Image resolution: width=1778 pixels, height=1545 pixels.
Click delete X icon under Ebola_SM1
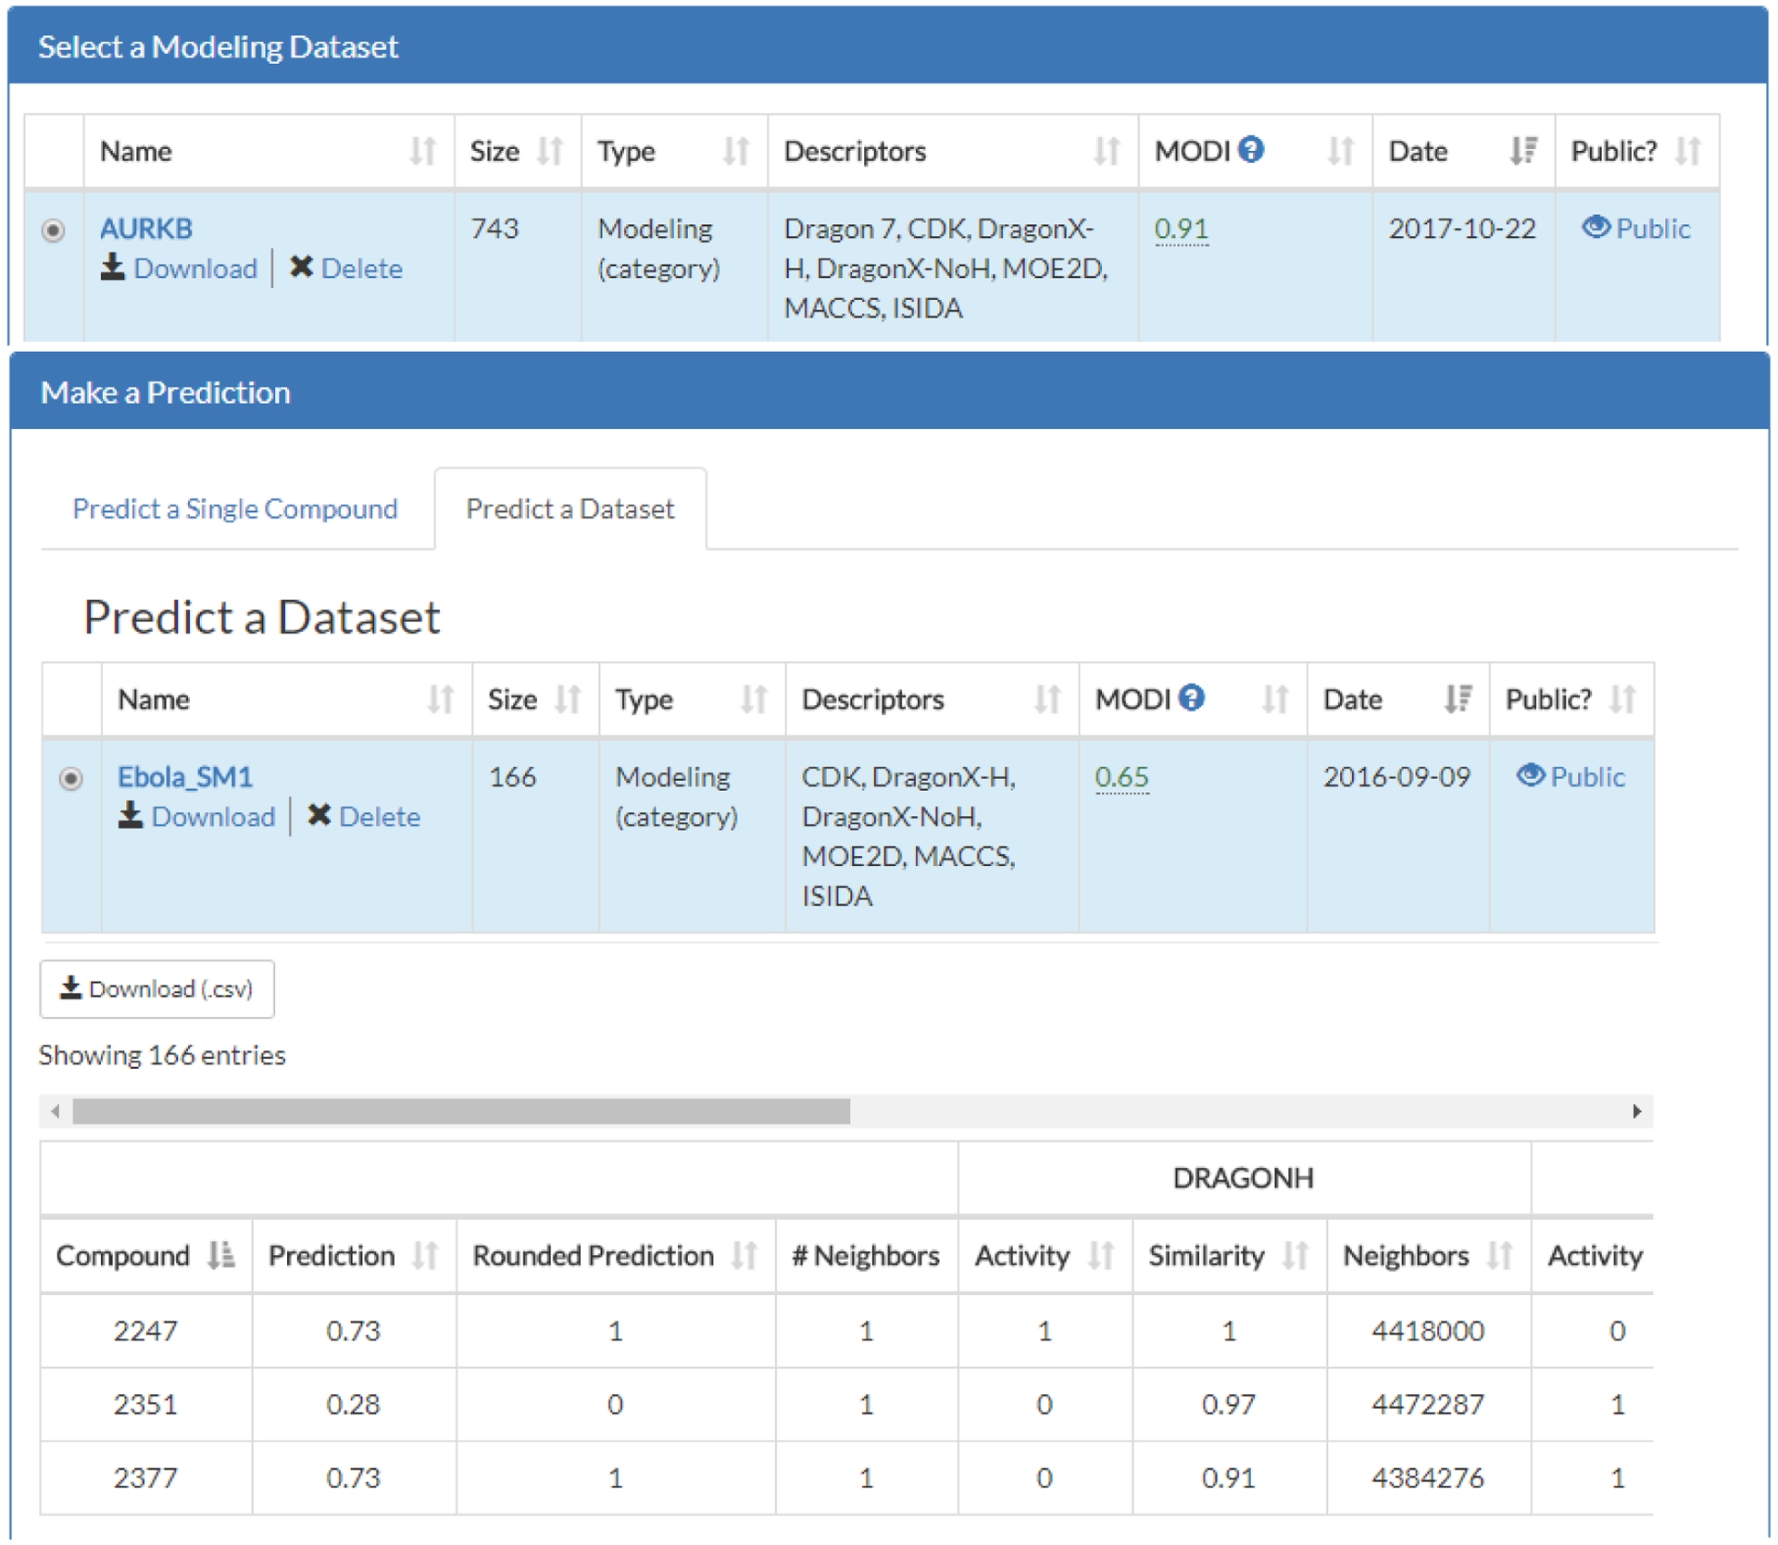(x=319, y=815)
